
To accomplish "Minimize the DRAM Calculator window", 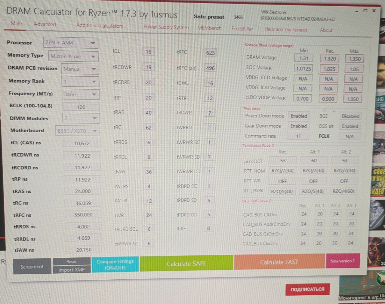I will coord(357,11).
